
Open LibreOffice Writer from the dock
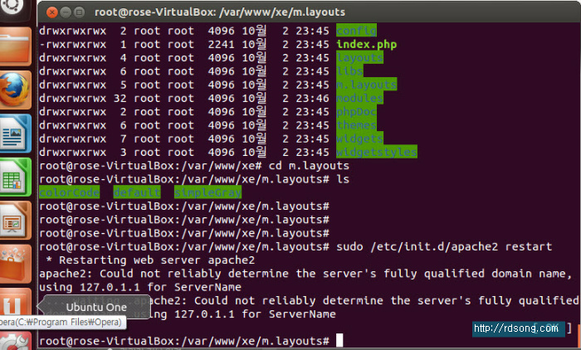pyautogui.click(x=15, y=134)
